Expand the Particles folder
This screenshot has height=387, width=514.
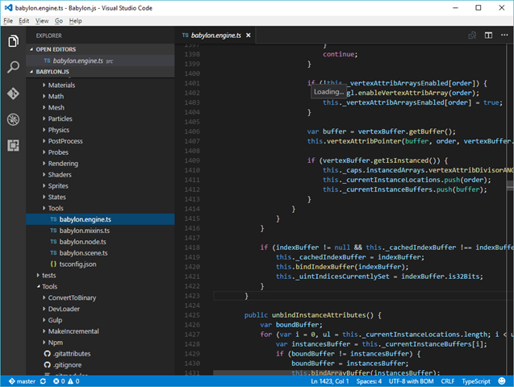point(100,119)
